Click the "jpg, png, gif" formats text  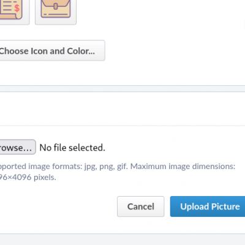[x=106, y=167]
